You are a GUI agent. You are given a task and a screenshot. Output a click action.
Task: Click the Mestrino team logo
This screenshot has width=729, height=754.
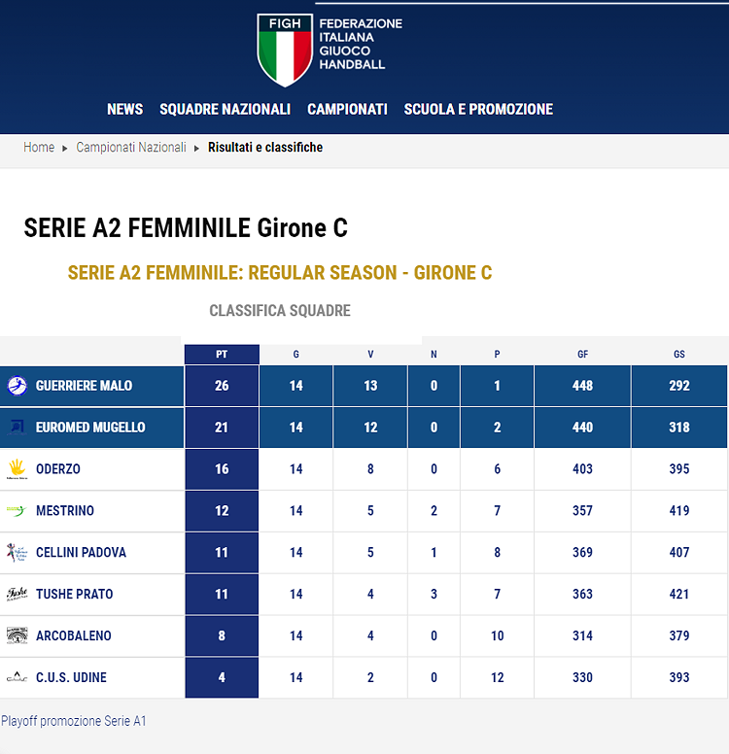[x=17, y=511]
